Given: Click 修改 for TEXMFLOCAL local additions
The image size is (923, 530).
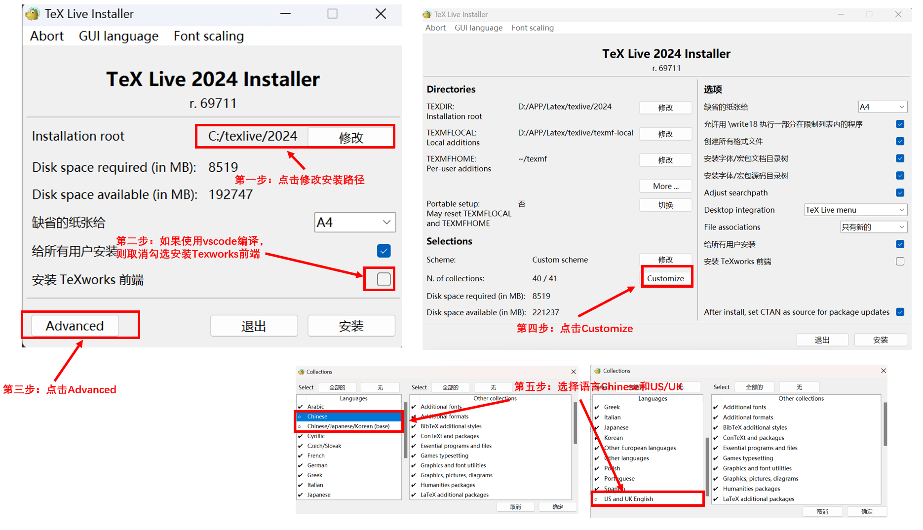Looking at the screenshot, I should (665, 134).
